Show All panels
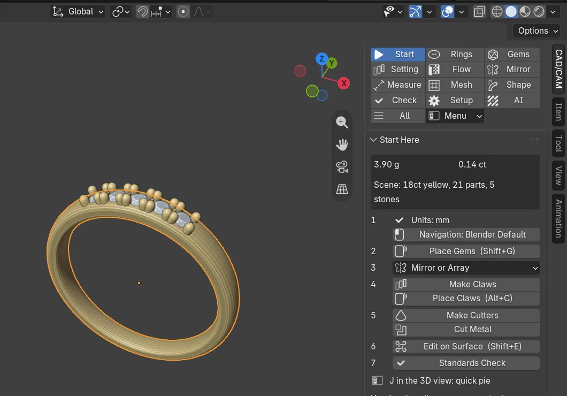Image resolution: width=567 pixels, height=396 pixels. pos(398,116)
